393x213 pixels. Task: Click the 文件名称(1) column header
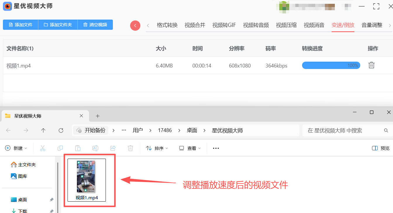20,49
